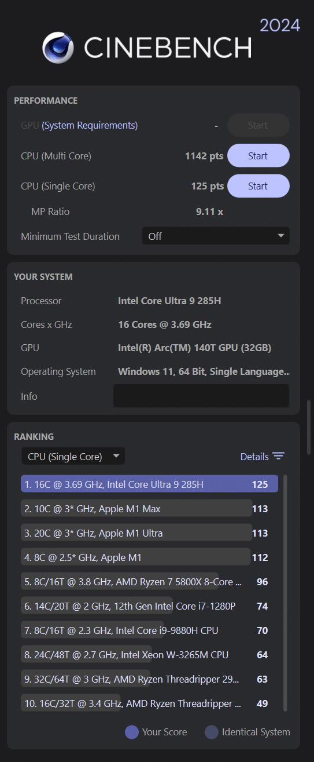314x762 pixels.
Task: Toggle the ranking Details view
Action: click(x=262, y=457)
